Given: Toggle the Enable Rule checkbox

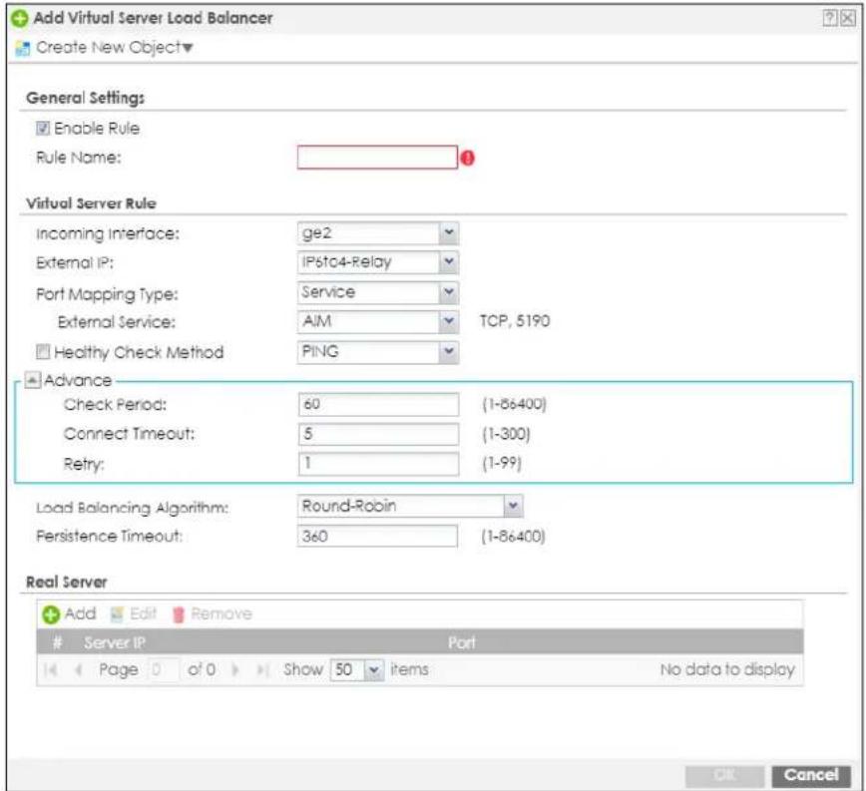Looking at the screenshot, I should (x=43, y=129).
